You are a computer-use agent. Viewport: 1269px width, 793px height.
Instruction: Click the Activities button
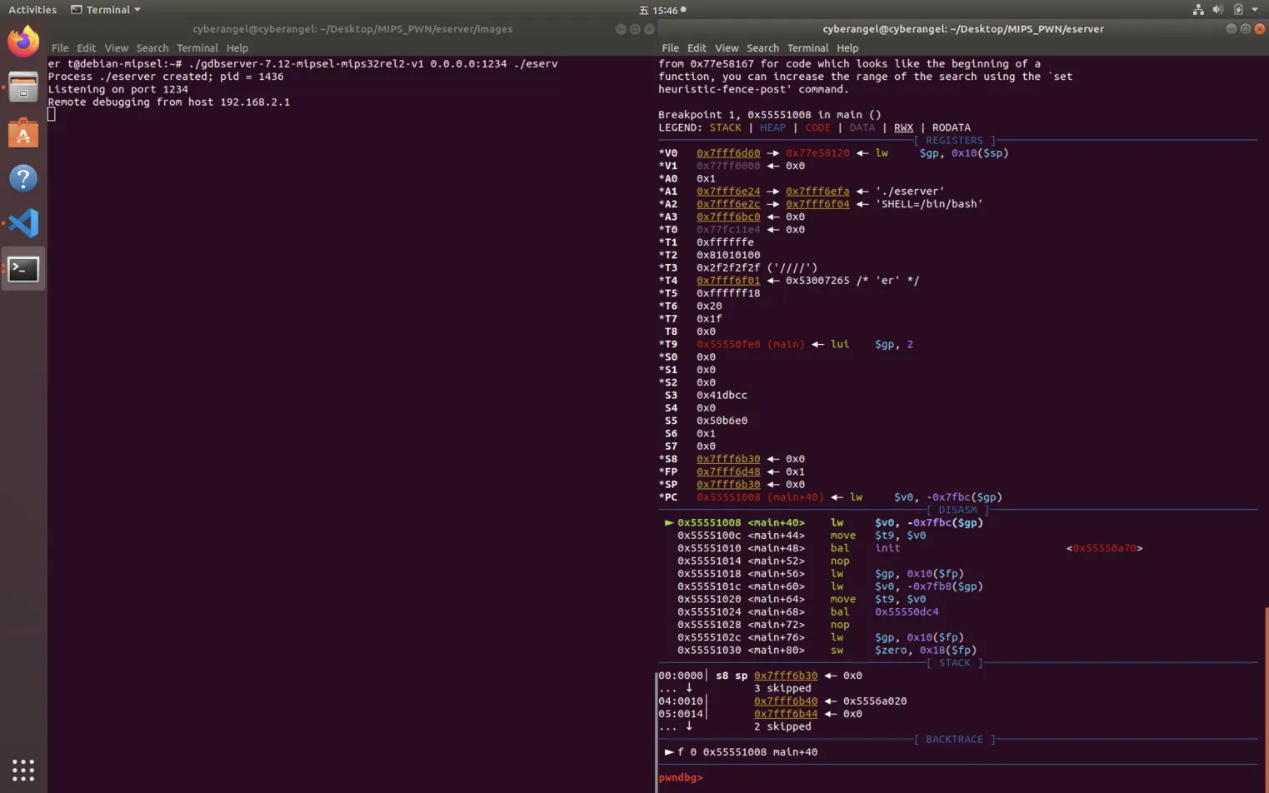(x=32, y=10)
